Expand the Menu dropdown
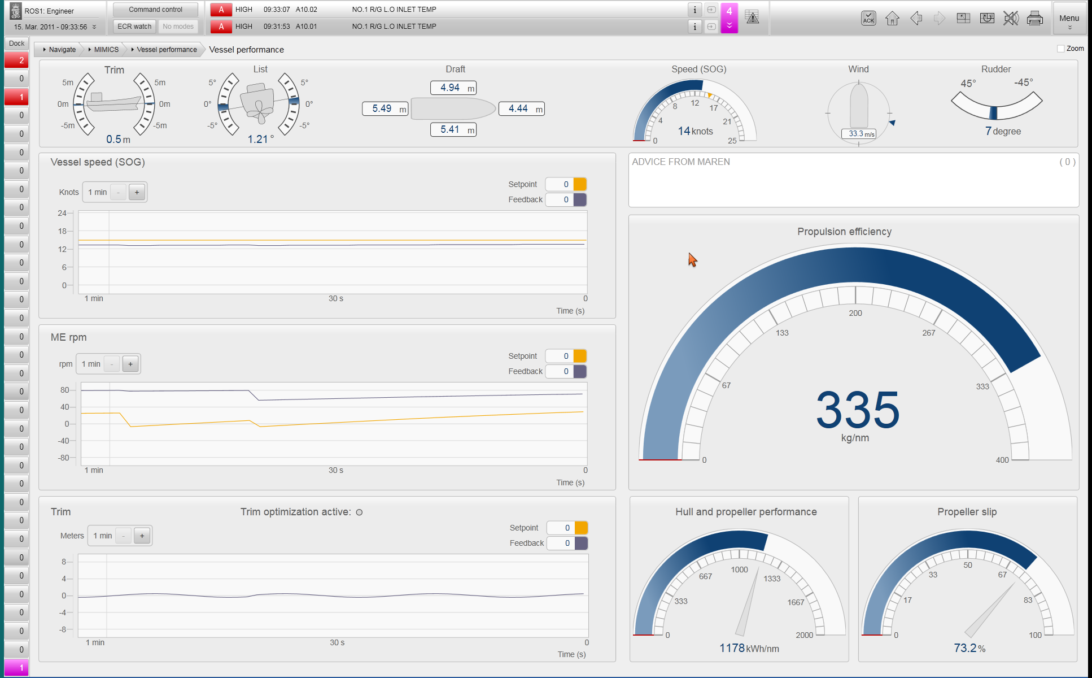The height and width of the screenshot is (678, 1092). (x=1069, y=20)
